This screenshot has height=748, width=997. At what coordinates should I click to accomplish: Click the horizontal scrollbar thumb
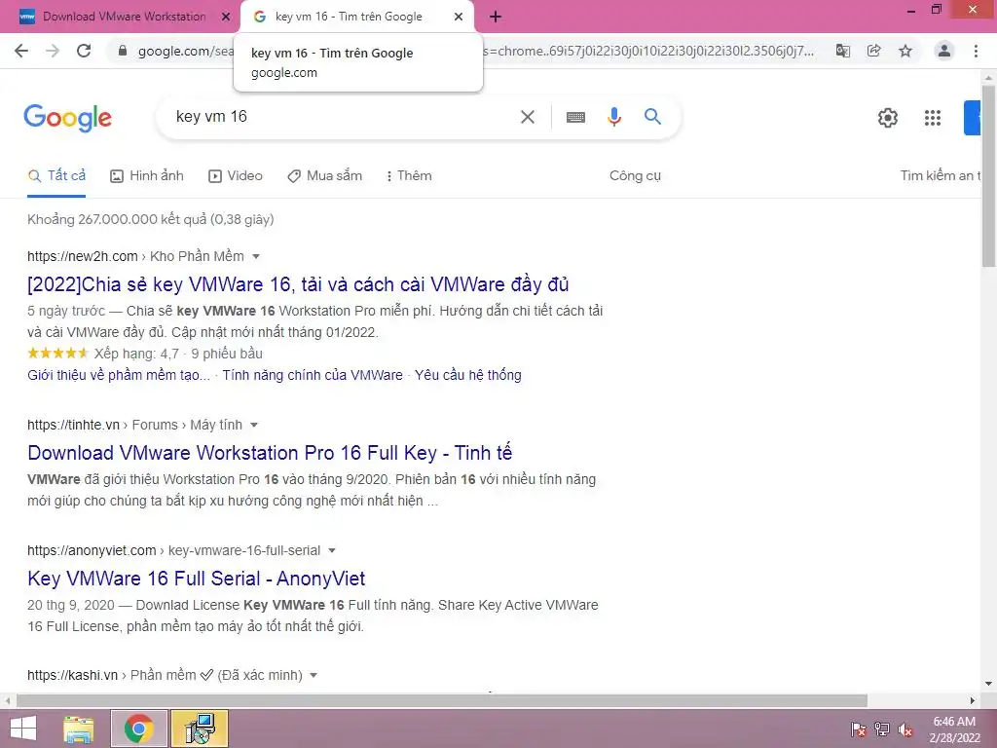pos(442,701)
